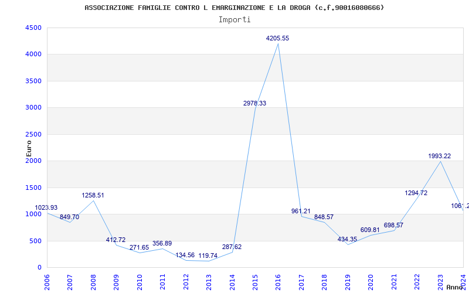This screenshot has width=469, height=293.
Task: Select the 2023 year label
Action: [x=440, y=282]
